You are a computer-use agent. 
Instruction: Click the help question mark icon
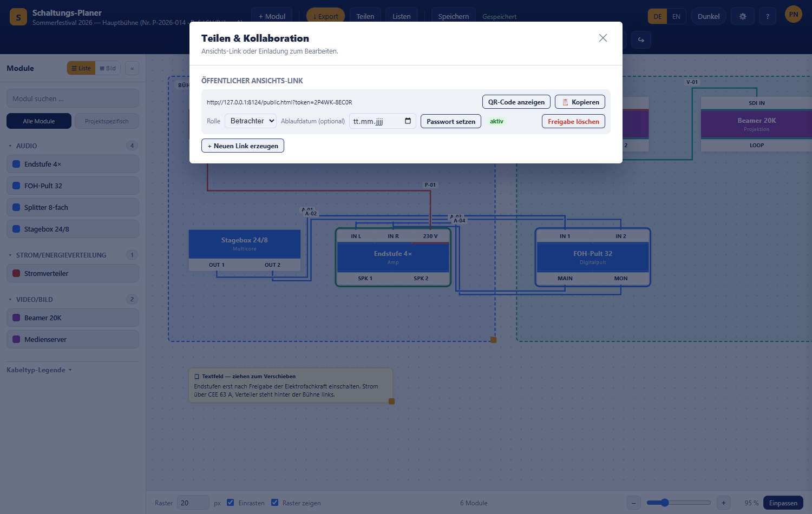tap(768, 16)
